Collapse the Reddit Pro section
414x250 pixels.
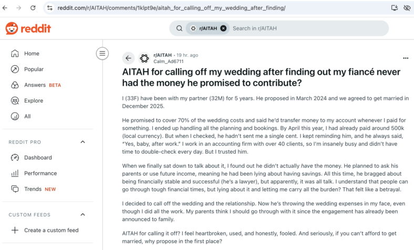tap(82, 142)
